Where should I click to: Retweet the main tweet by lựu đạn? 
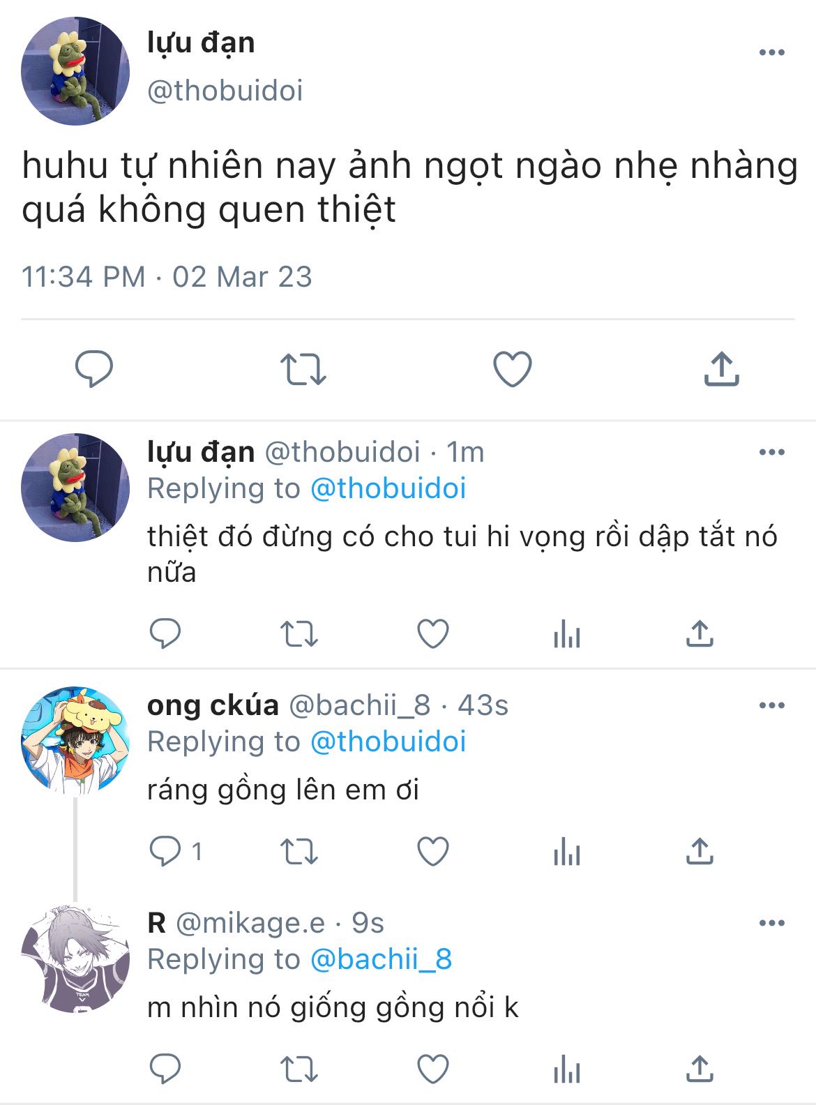[x=303, y=369]
